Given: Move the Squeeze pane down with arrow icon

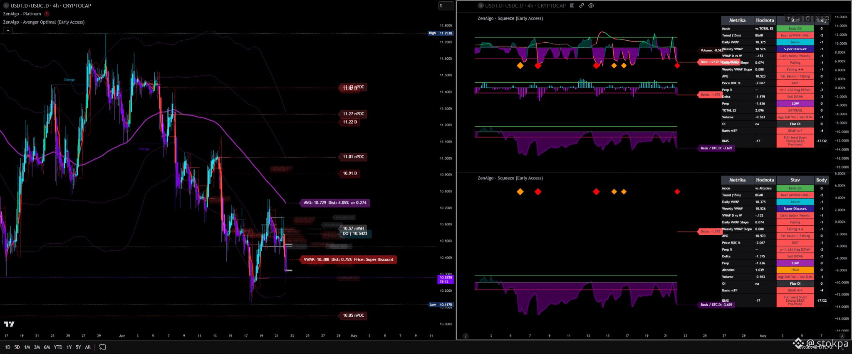Looking at the screenshot, I should pyautogui.click(x=798, y=18).
